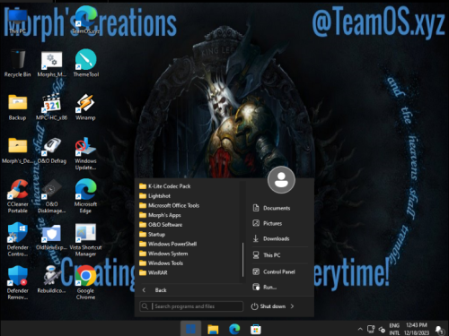
Task: Launch Winamp from the desktop
Action: pos(85,107)
